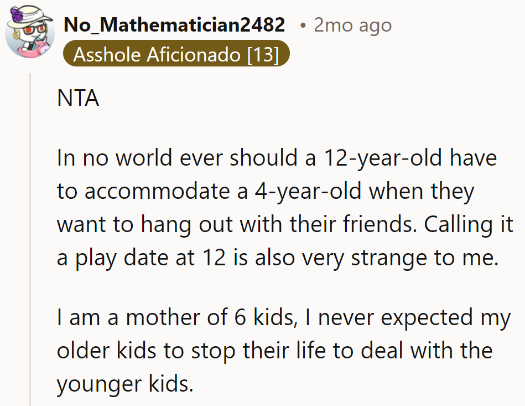The height and width of the screenshot is (406, 525).
Task: Click the word "4-year-old" in the comment
Action: coord(309,192)
